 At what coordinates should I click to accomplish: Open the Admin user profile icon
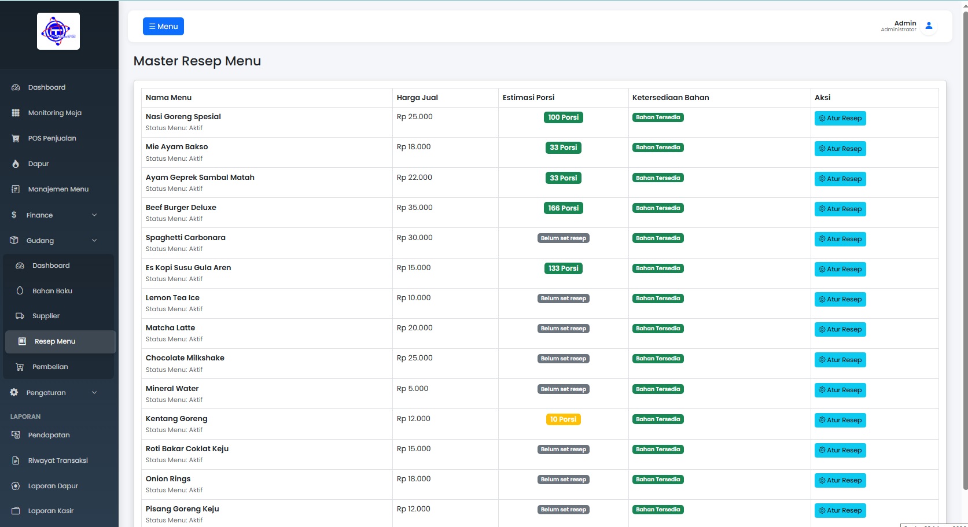click(x=929, y=26)
